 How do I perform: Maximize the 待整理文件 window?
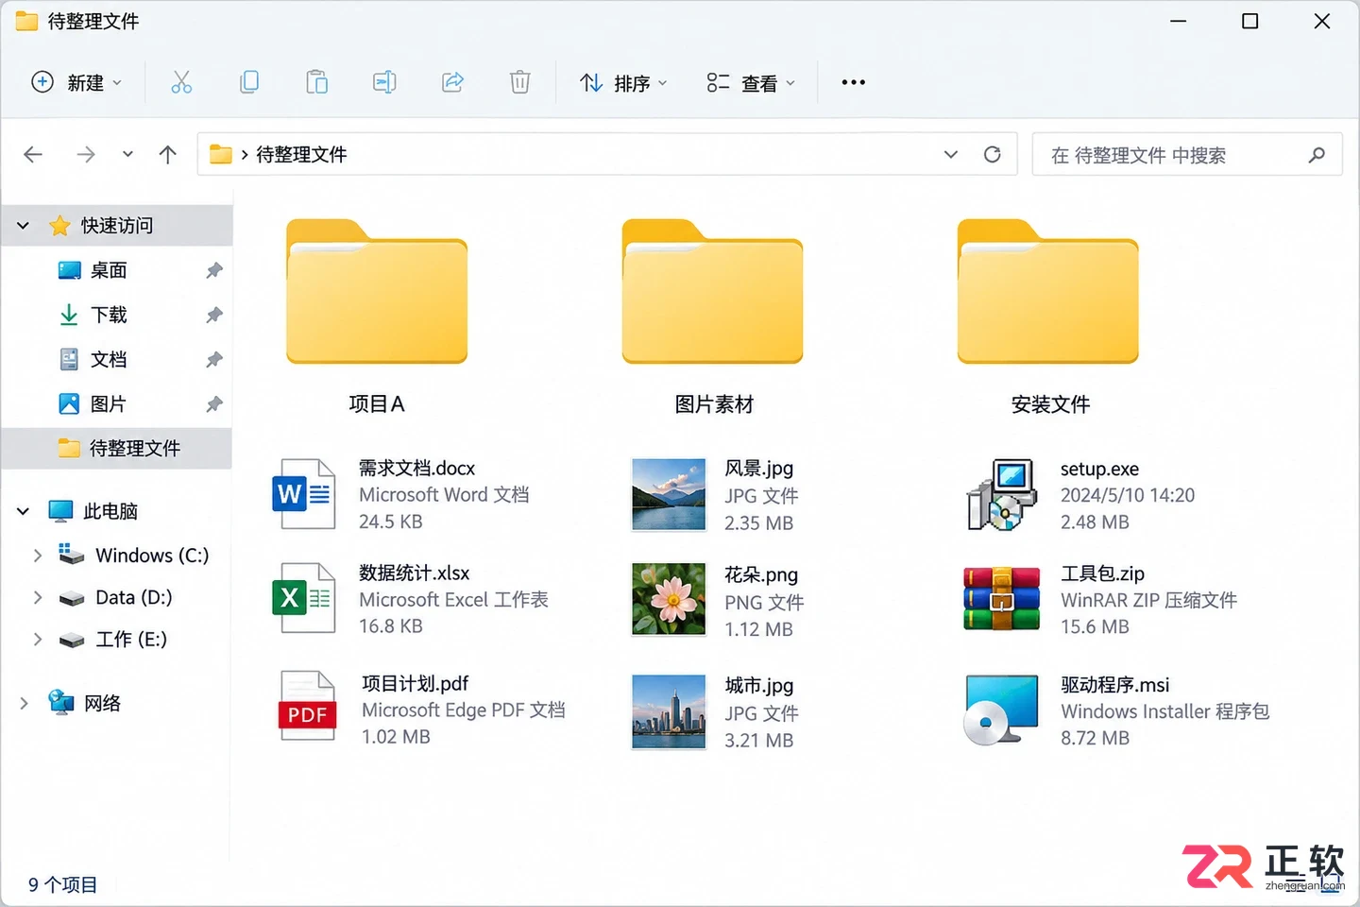click(1249, 21)
